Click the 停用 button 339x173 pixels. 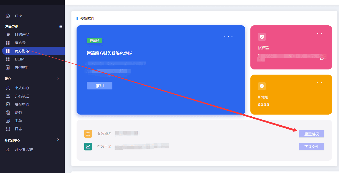pos(100,86)
